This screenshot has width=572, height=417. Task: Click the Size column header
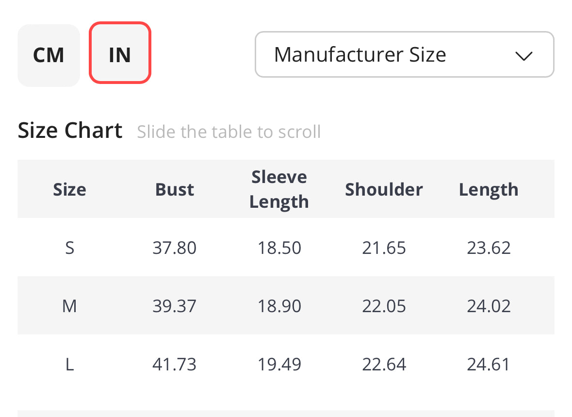[69, 189]
